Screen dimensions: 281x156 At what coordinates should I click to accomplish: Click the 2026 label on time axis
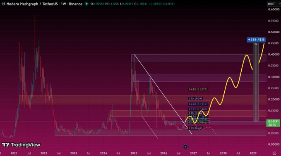coord(163,154)
